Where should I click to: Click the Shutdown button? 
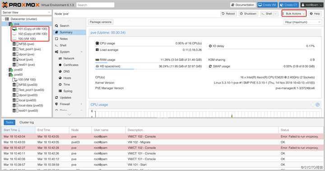[x=248, y=14]
